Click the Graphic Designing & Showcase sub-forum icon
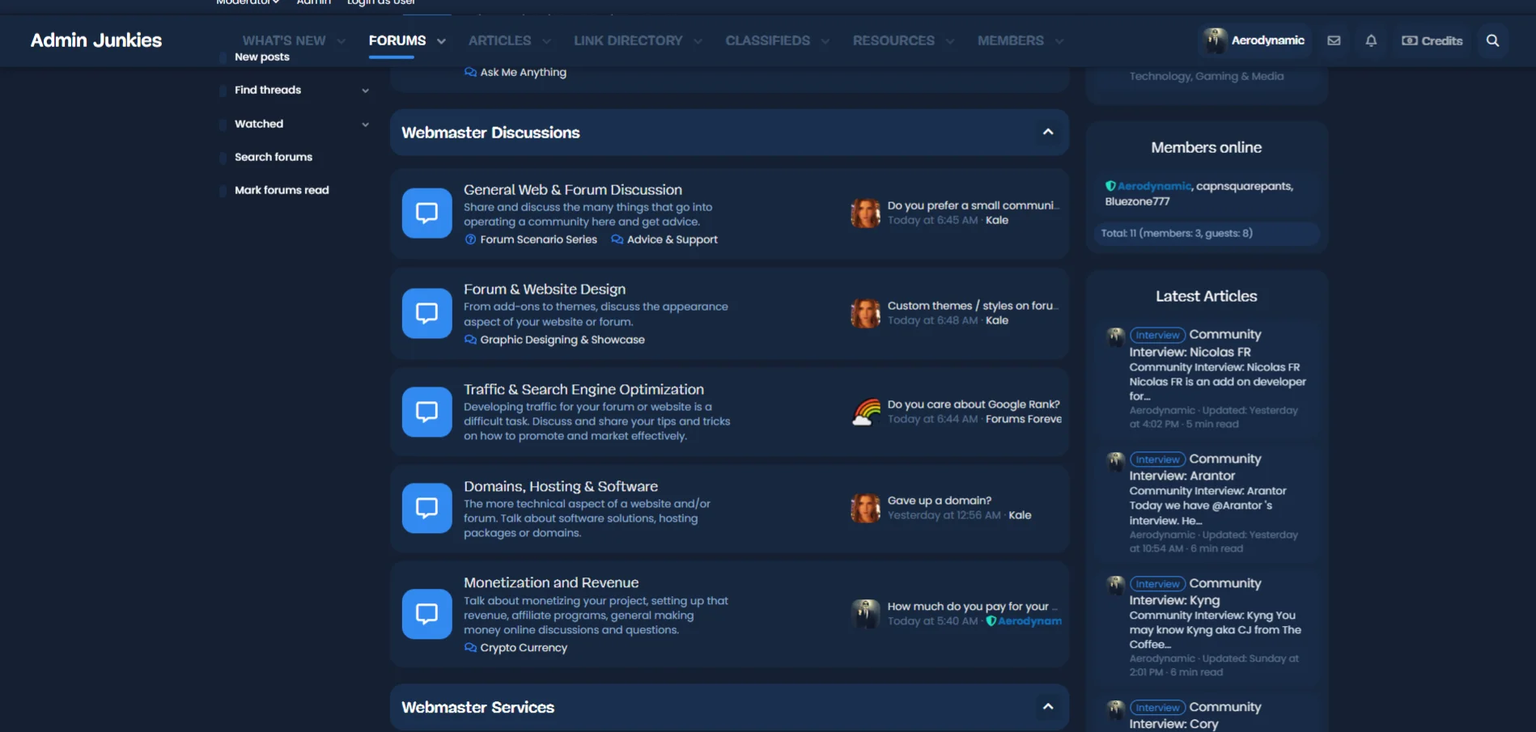 click(470, 340)
